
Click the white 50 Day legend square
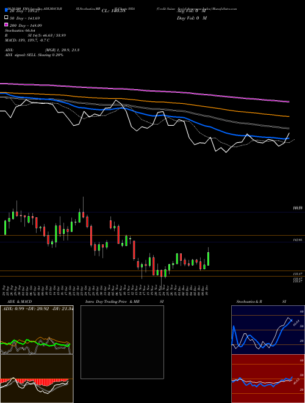click(6, 17)
